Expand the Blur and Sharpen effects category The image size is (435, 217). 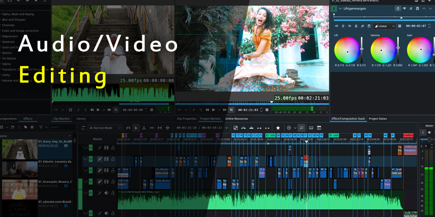coord(13,20)
